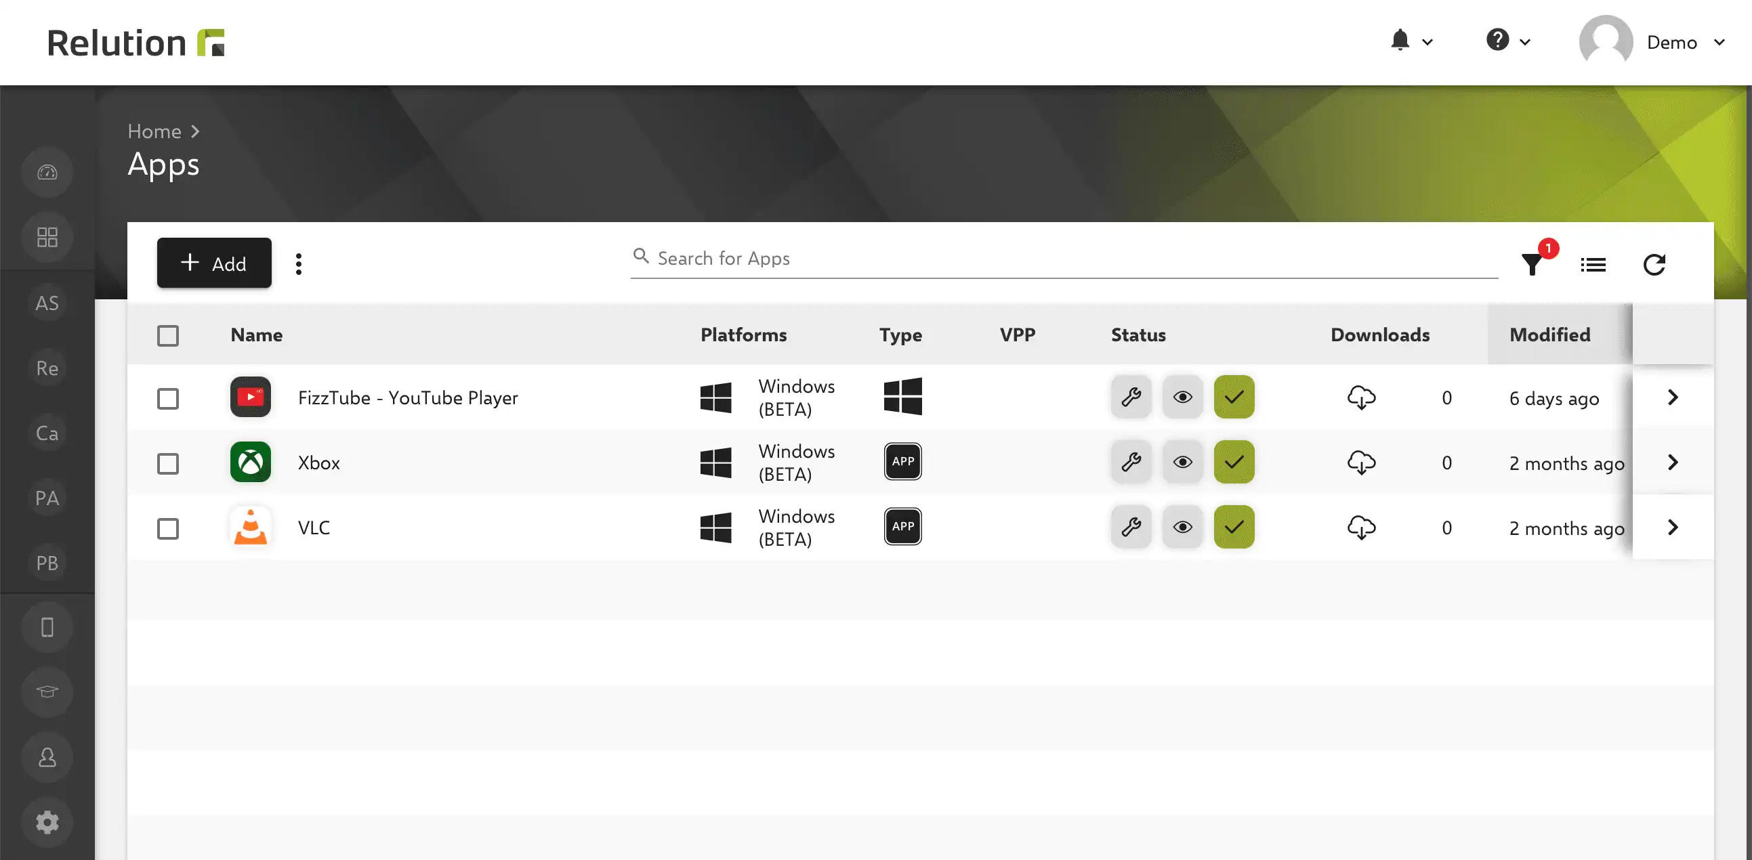This screenshot has width=1752, height=860.
Task: Open the Ca sidebar item
Action: coord(47,433)
